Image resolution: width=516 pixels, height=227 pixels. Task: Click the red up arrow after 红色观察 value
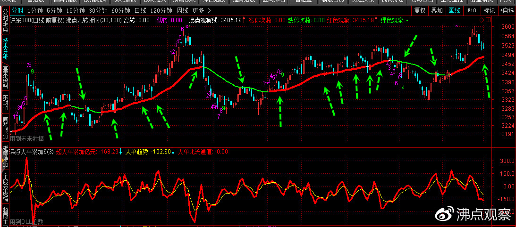pos(376,20)
